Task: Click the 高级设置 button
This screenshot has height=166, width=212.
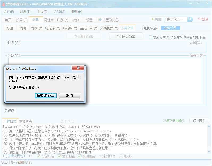Action: 170,28
